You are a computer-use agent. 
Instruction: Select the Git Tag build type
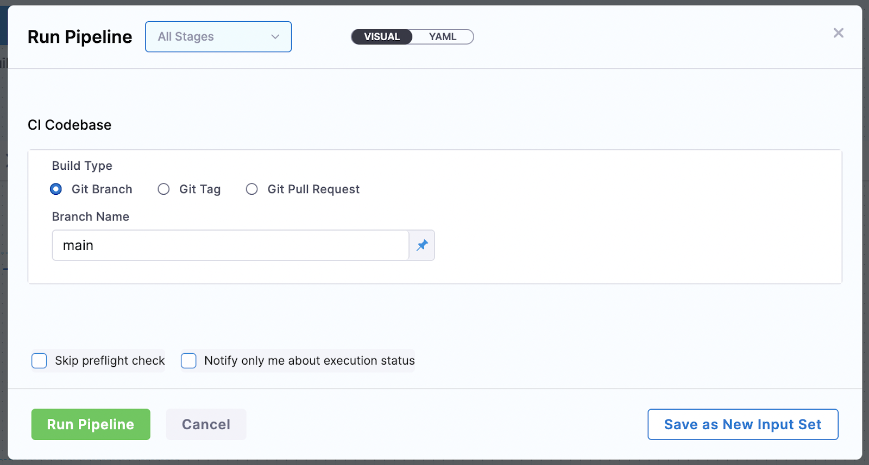(163, 189)
